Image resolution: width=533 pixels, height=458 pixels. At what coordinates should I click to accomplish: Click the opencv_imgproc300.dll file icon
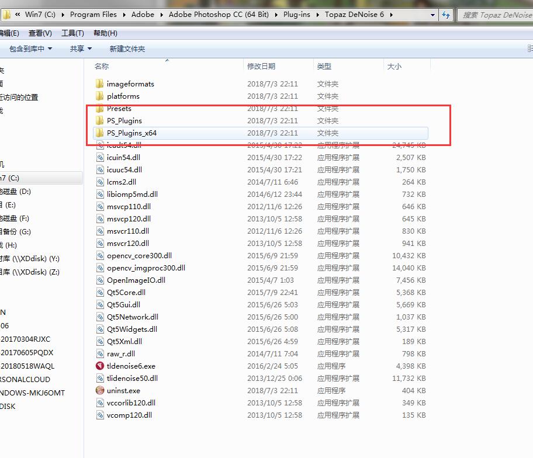pos(100,268)
